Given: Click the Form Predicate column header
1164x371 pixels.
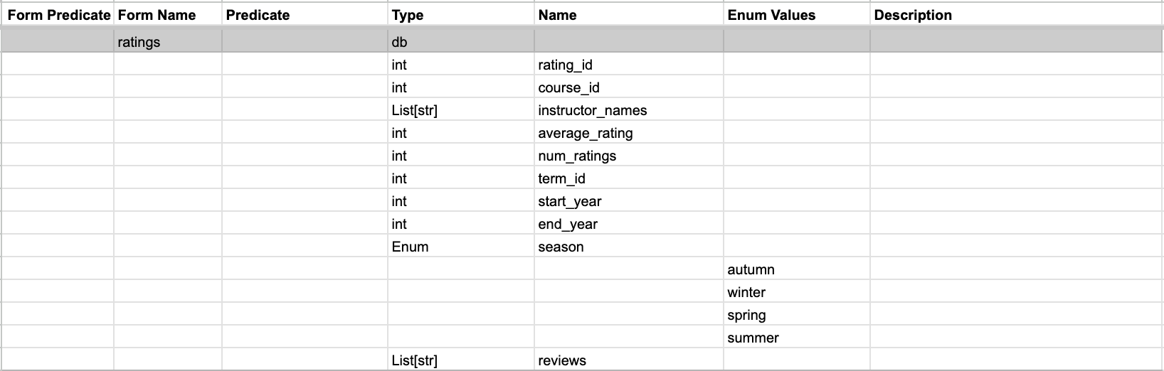Looking at the screenshot, I should pos(58,15).
